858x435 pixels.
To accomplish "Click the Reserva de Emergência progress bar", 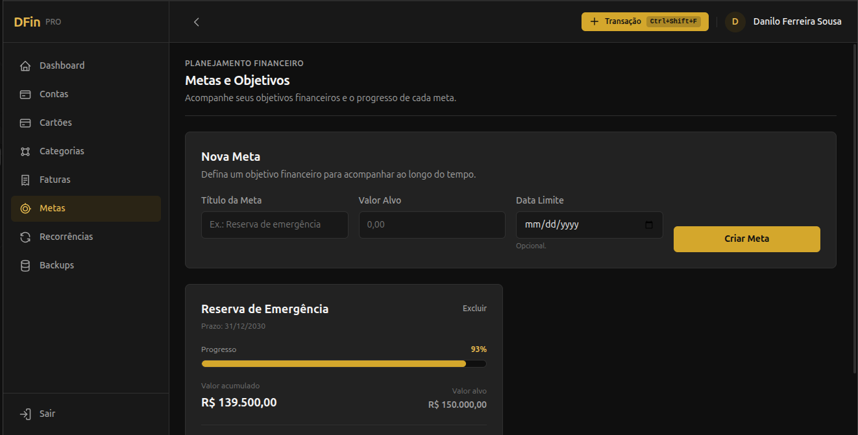I will click(344, 364).
